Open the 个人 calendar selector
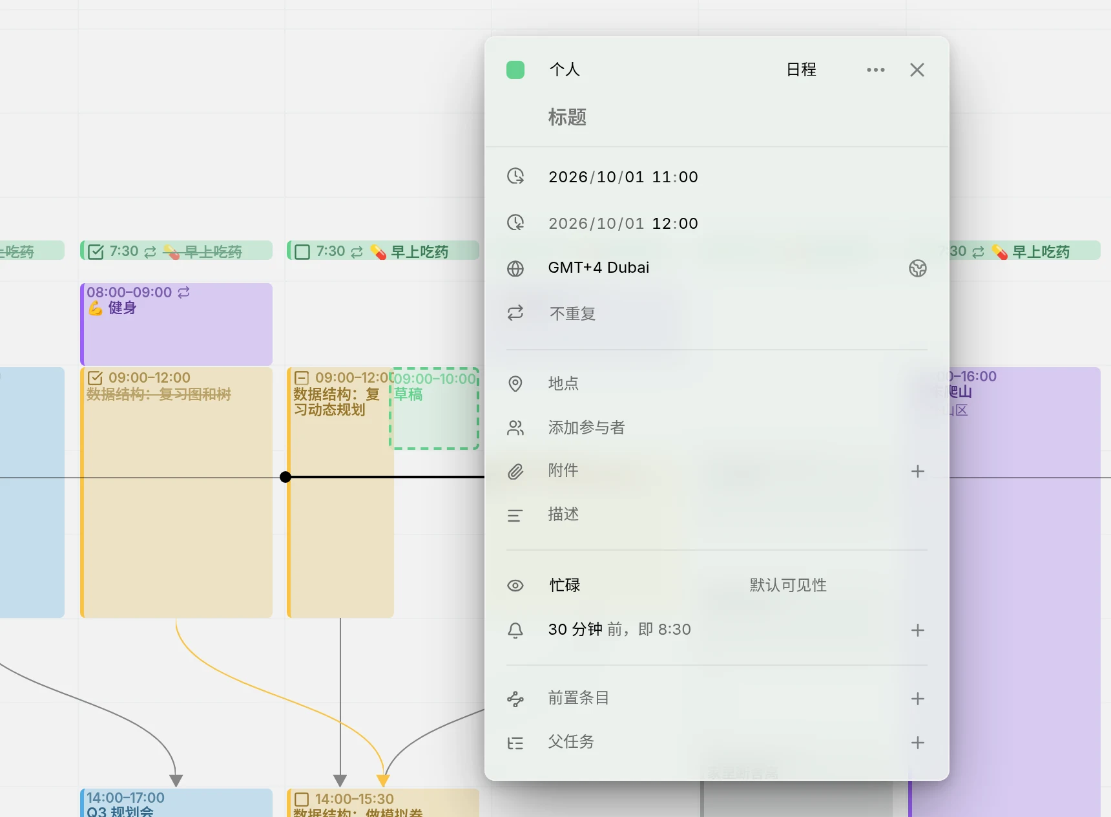 coord(565,70)
